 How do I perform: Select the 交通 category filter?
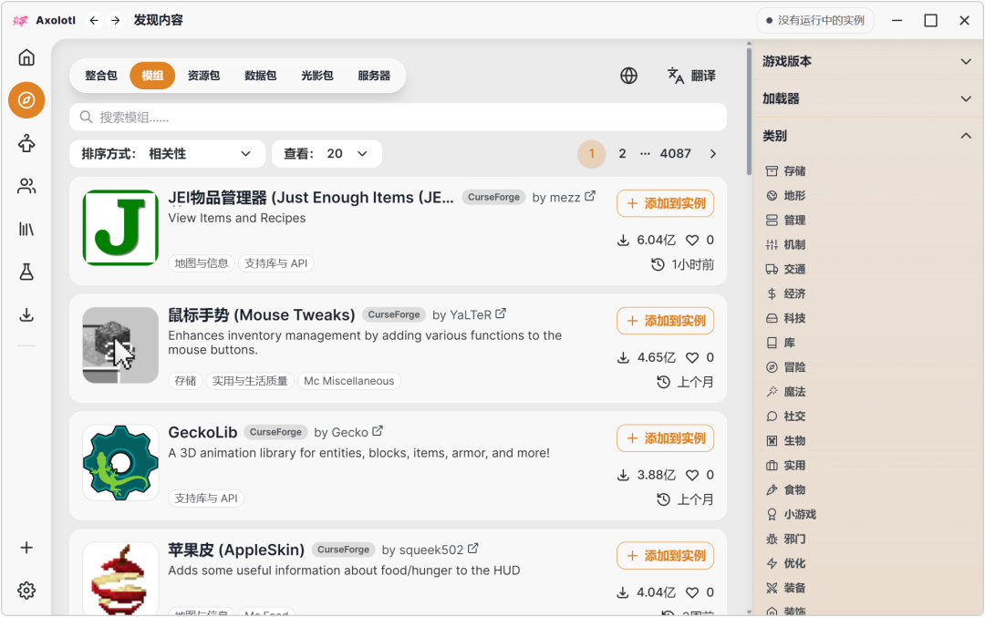[x=786, y=269]
